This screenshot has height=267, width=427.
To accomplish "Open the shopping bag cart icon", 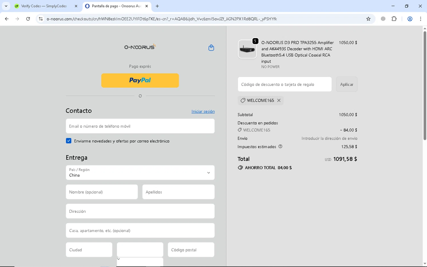I will pyautogui.click(x=211, y=48).
